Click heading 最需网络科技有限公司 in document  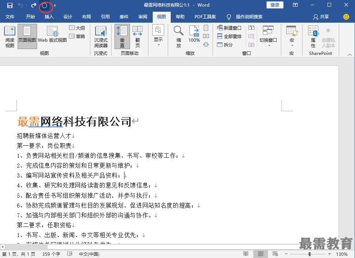click(74, 121)
